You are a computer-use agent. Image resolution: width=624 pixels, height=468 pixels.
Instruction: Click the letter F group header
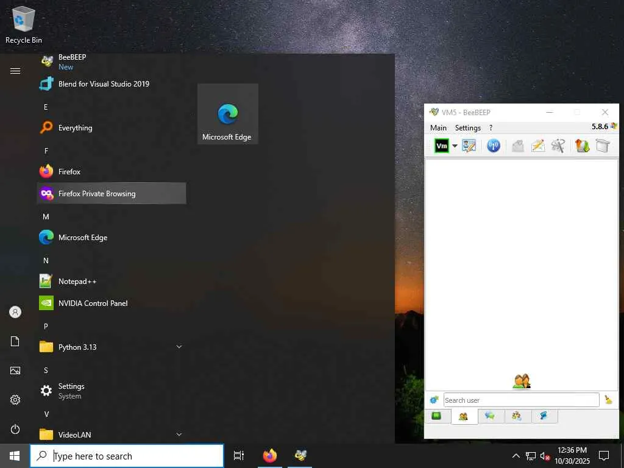tap(46, 151)
